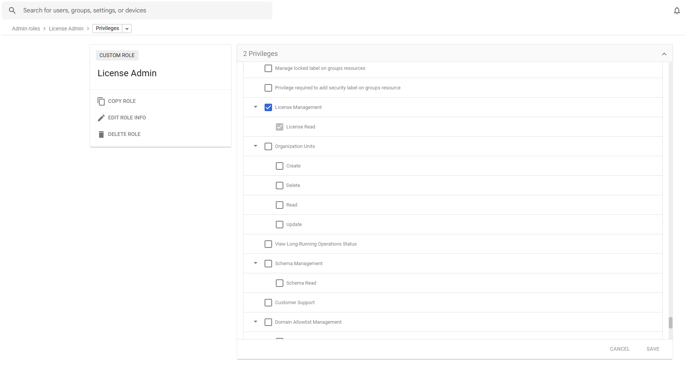Collapse the Domain Allowlist Management arrow
This screenshot has height=365, width=686.
(256, 322)
